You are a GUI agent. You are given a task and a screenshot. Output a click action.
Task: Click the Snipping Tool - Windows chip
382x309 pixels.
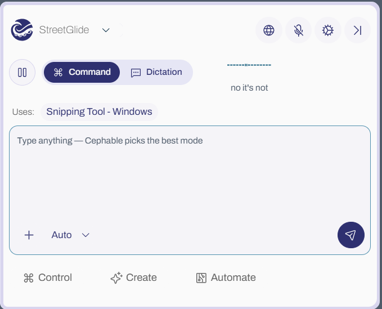(x=99, y=112)
